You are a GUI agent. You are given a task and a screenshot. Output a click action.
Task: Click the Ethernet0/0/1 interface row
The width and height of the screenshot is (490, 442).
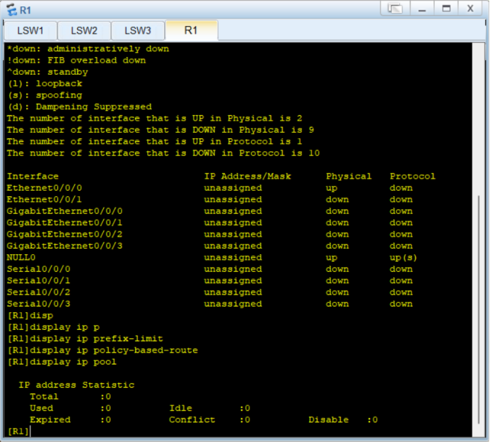point(210,199)
